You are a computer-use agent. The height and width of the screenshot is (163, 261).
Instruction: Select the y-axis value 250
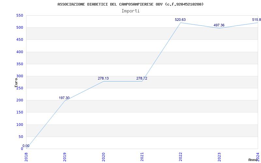(x=20, y=88)
